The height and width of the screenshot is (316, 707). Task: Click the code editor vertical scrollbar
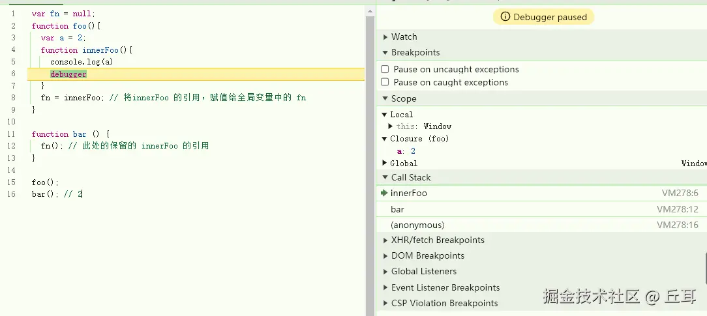coord(370,164)
